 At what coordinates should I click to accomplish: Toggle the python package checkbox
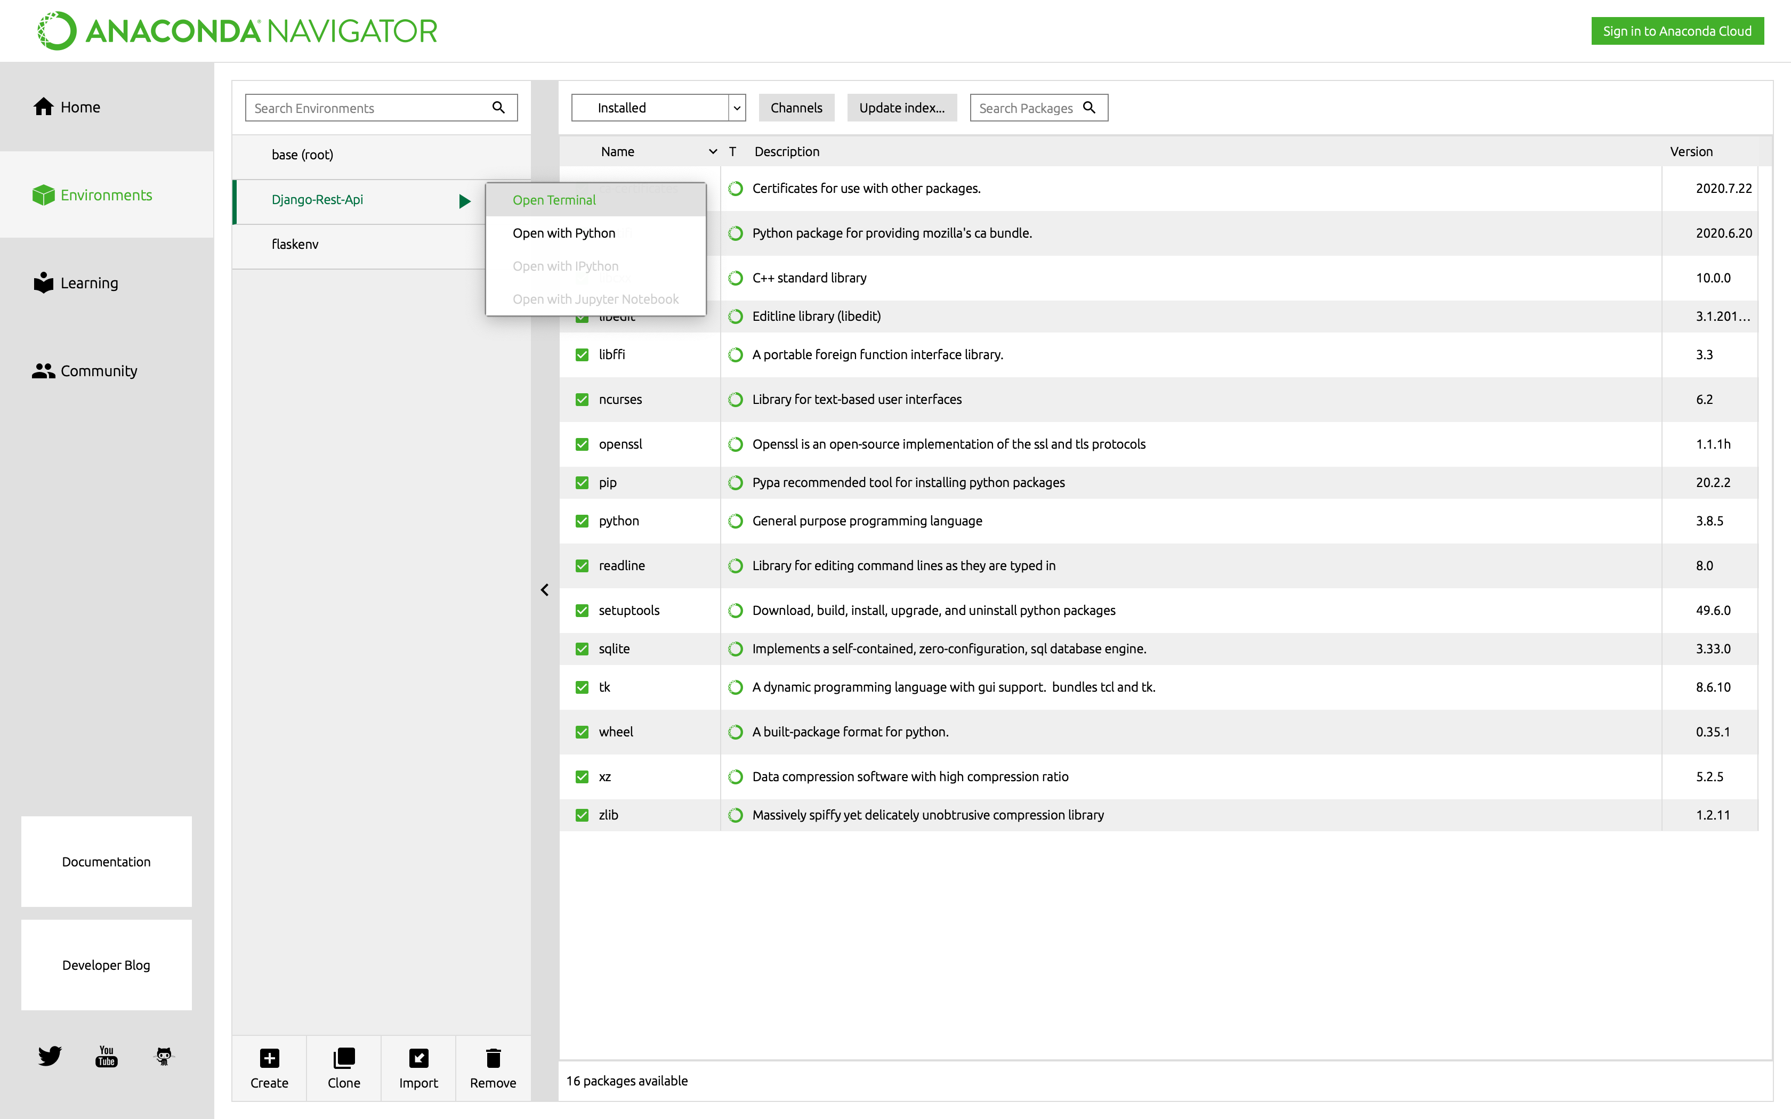pos(582,521)
